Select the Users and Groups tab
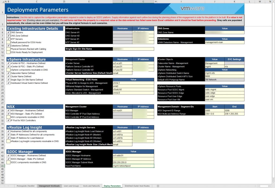The image size is (275, 188). (71, 186)
